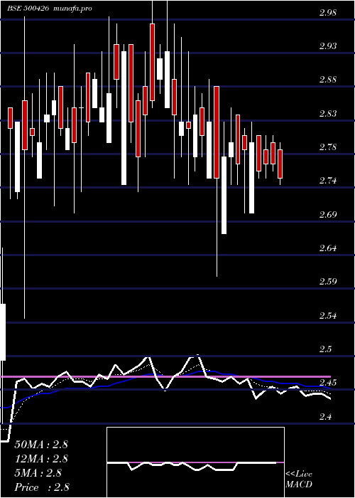Click the 12MA : 2.8 readout

(x=41, y=459)
